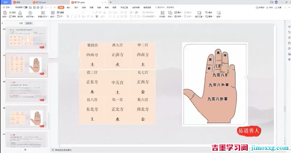Open the Insert (插入) ribbon tab
This screenshot has height=153, width=291.
pyautogui.click(x=69, y=7)
